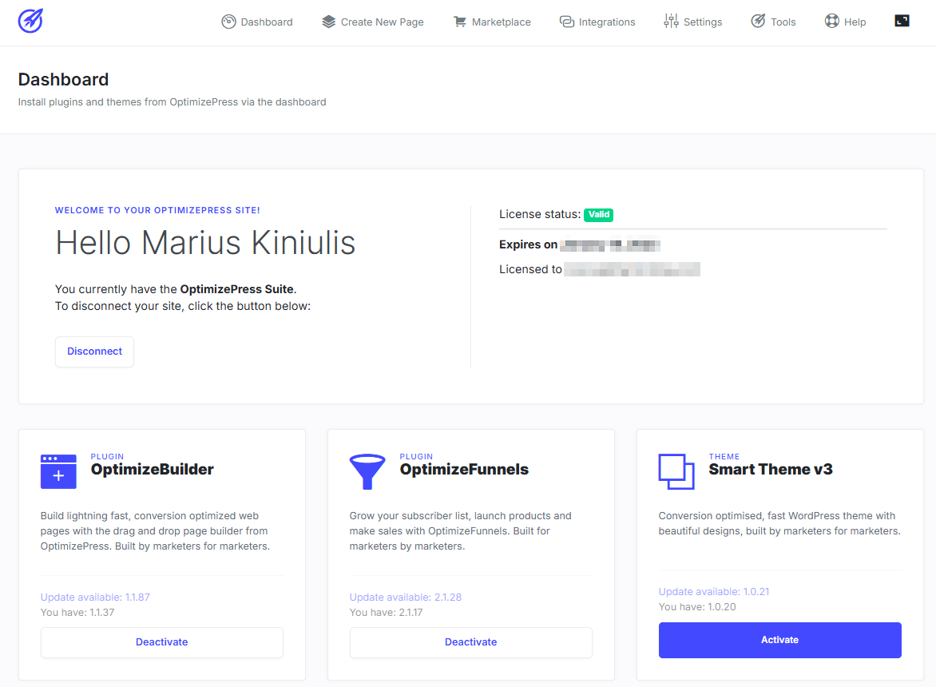Image resolution: width=936 pixels, height=687 pixels.
Task: Go to Marketplace in the navigation
Action: 492,22
